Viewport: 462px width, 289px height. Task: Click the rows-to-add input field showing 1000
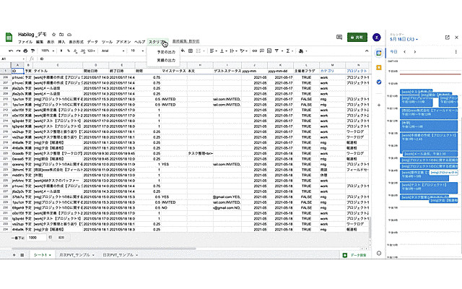(36, 238)
